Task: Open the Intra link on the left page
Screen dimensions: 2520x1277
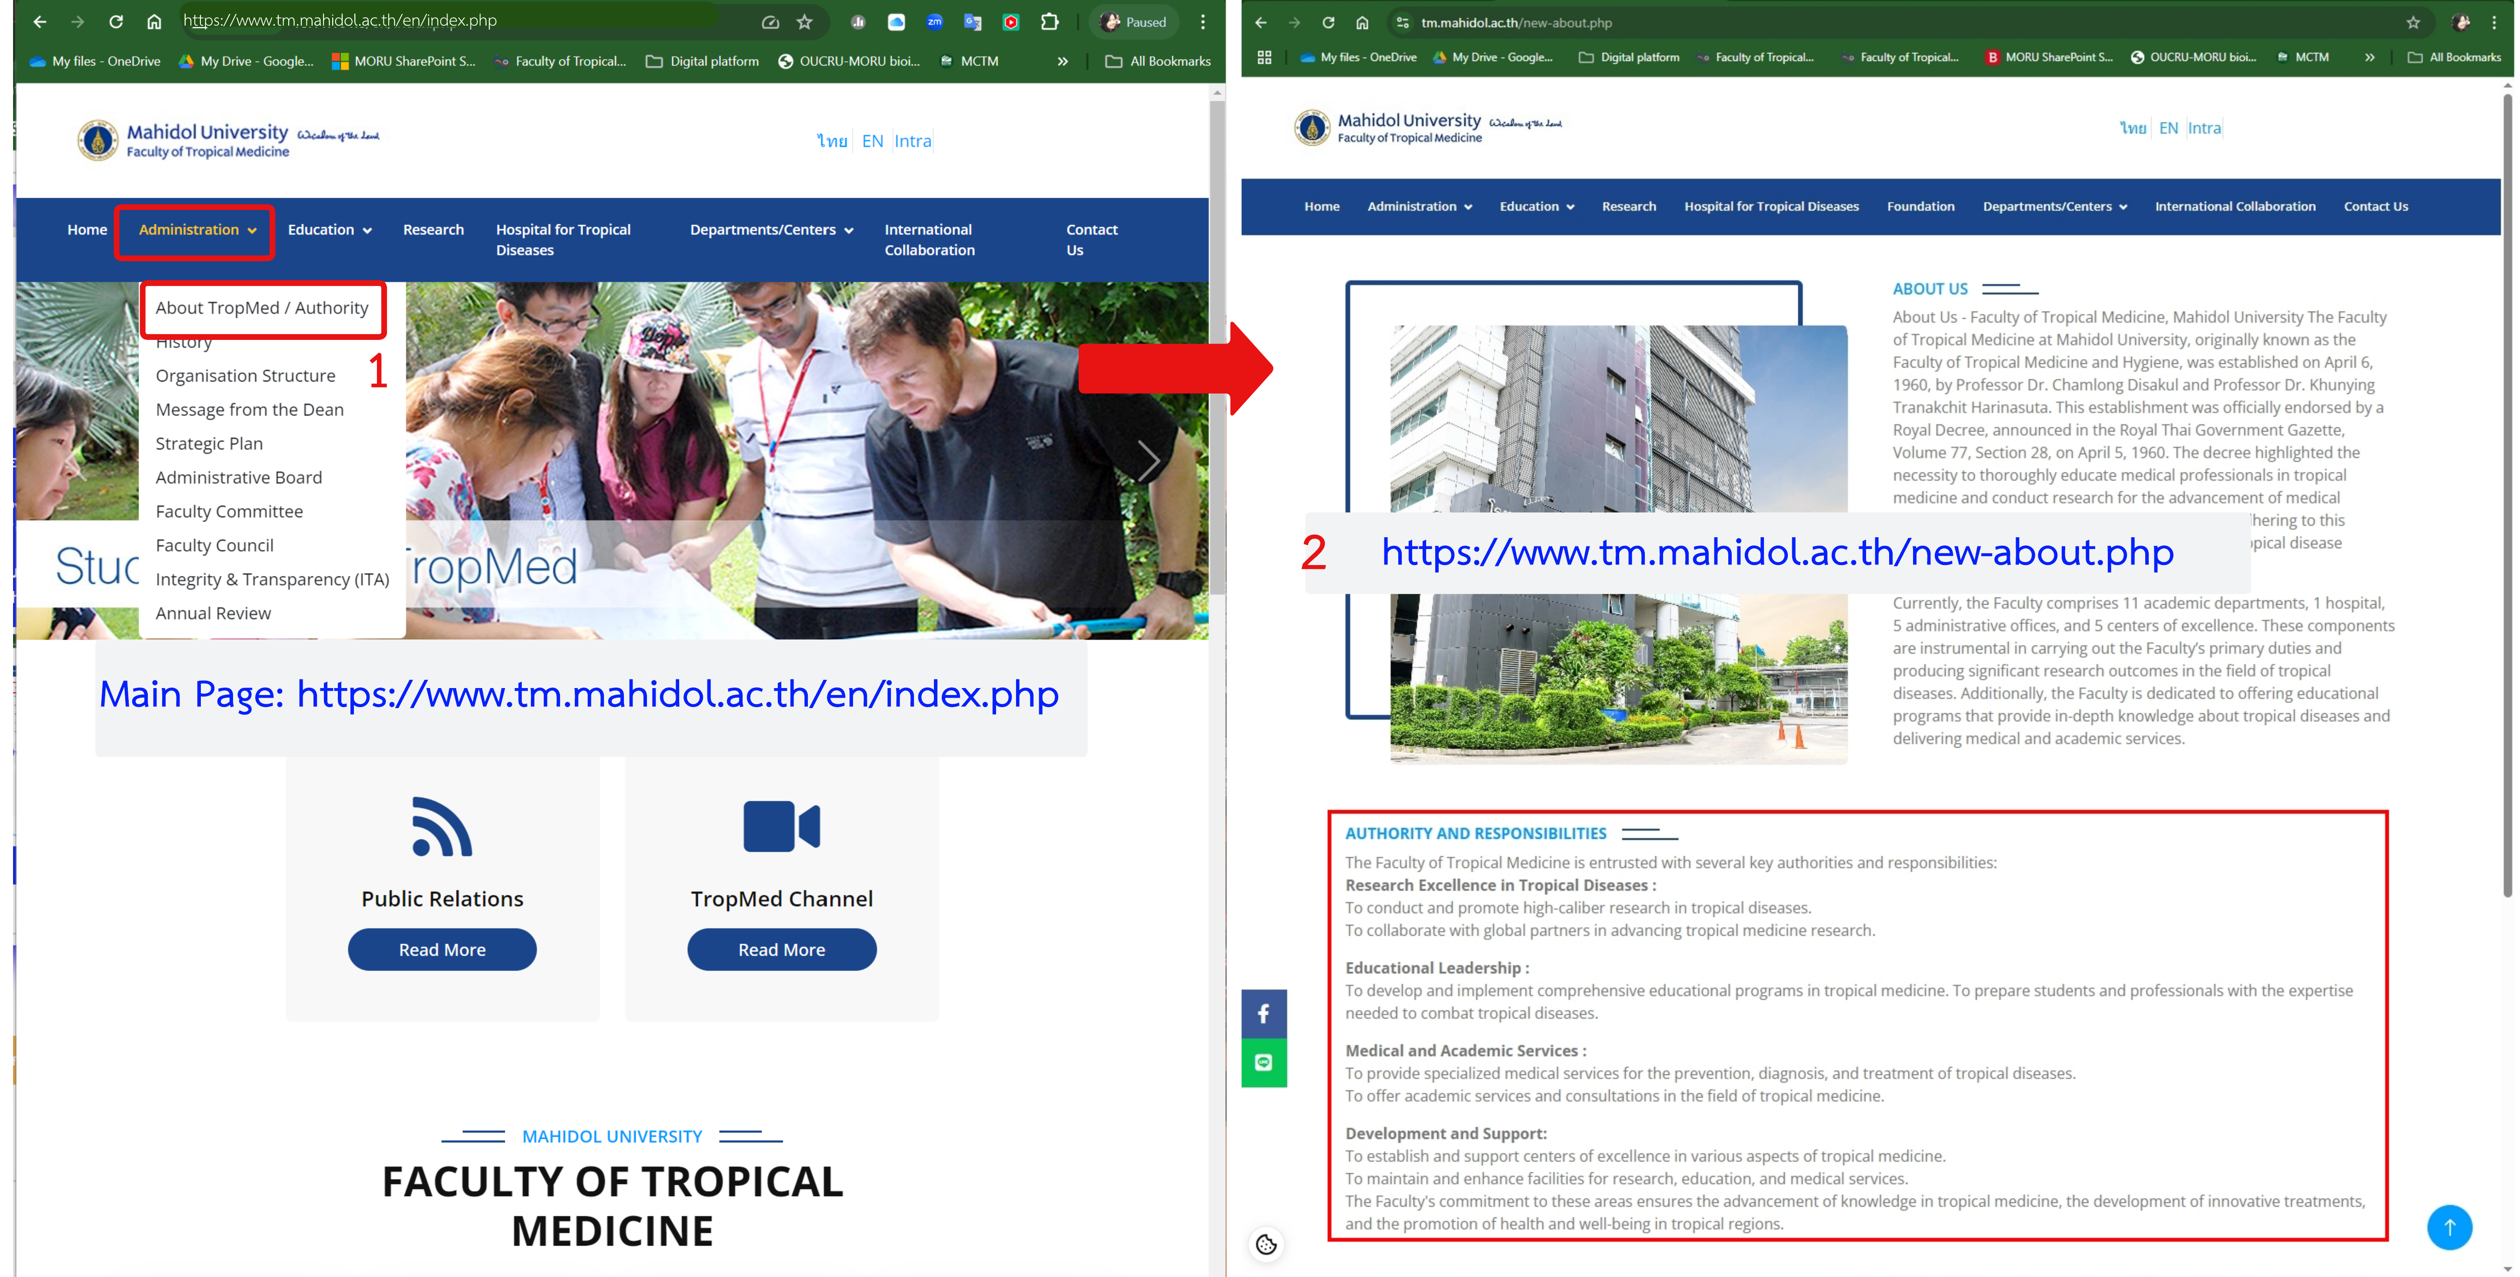Action: point(913,141)
